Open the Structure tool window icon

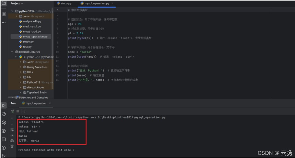coord(4,14)
